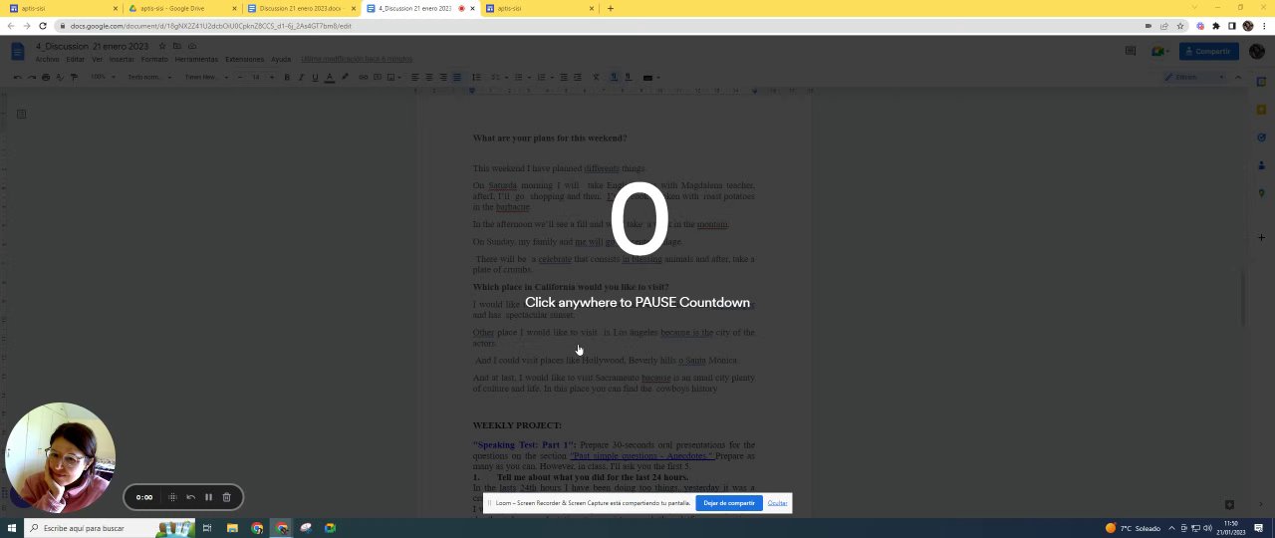Open the Formato menu
This screenshot has height=538, width=1275.
tap(154, 60)
